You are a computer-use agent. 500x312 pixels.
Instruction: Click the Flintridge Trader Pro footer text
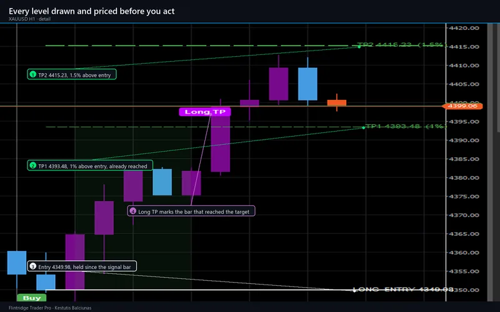point(50,308)
